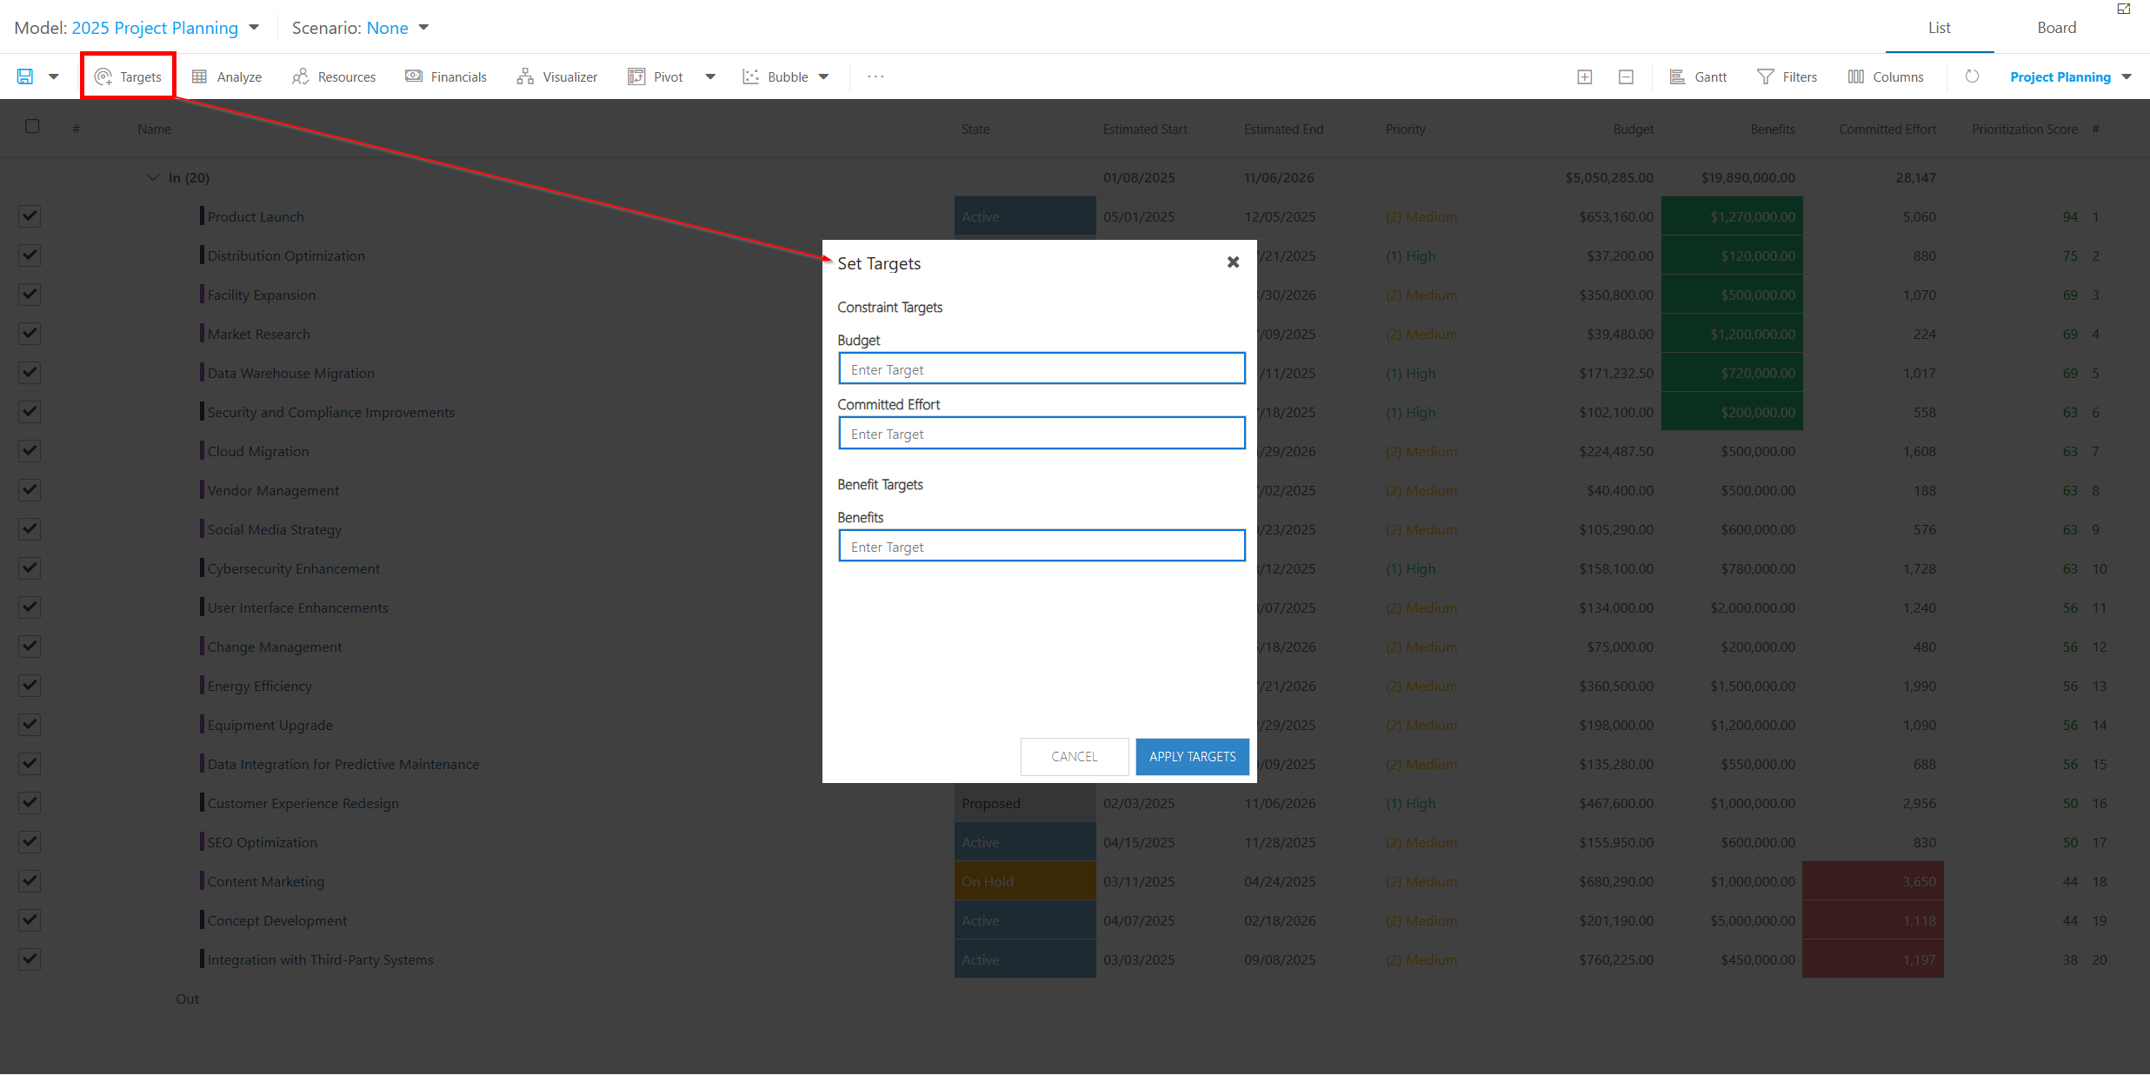Open the Vendor Management project
The height and width of the screenshot is (1075, 2150).
(x=273, y=490)
